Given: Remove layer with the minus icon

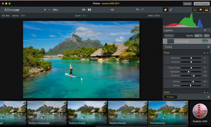Looking at the screenshot, I should click(x=209, y=30).
